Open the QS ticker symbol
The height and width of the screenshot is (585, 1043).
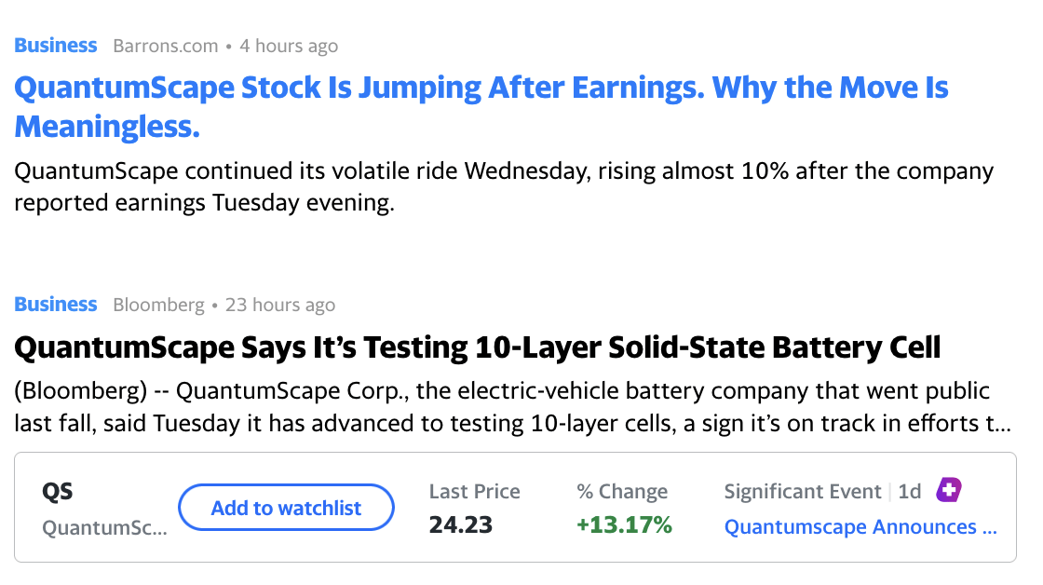tap(57, 491)
